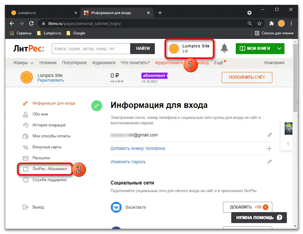Screen dimensions: 303x234
Task: Open МОИ КНИГИ
Action: coord(255,48)
